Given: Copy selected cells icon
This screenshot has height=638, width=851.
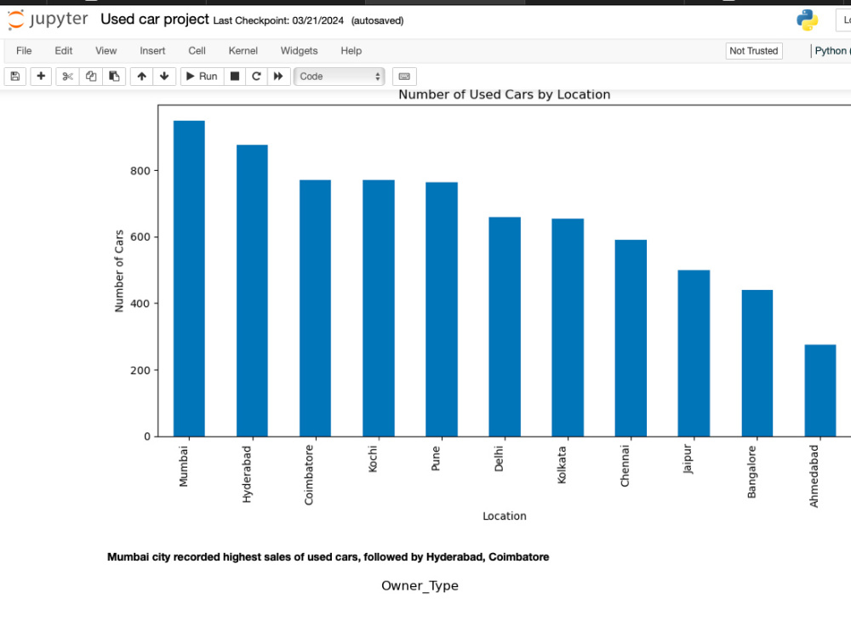Looking at the screenshot, I should pyautogui.click(x=91, y=77).
